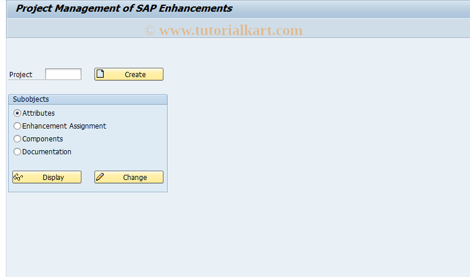Click the pencil icon on Change

100,177
